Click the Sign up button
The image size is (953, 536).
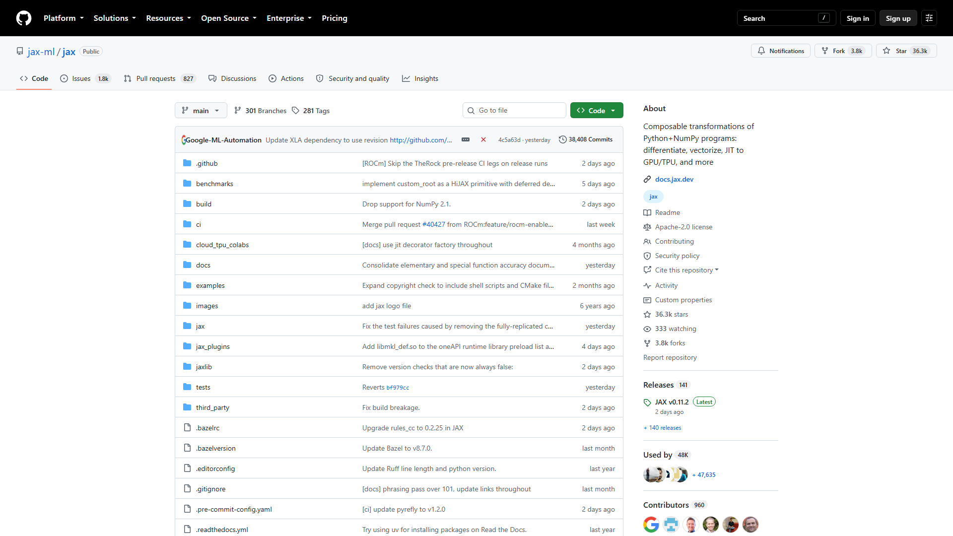coord(898,18)
